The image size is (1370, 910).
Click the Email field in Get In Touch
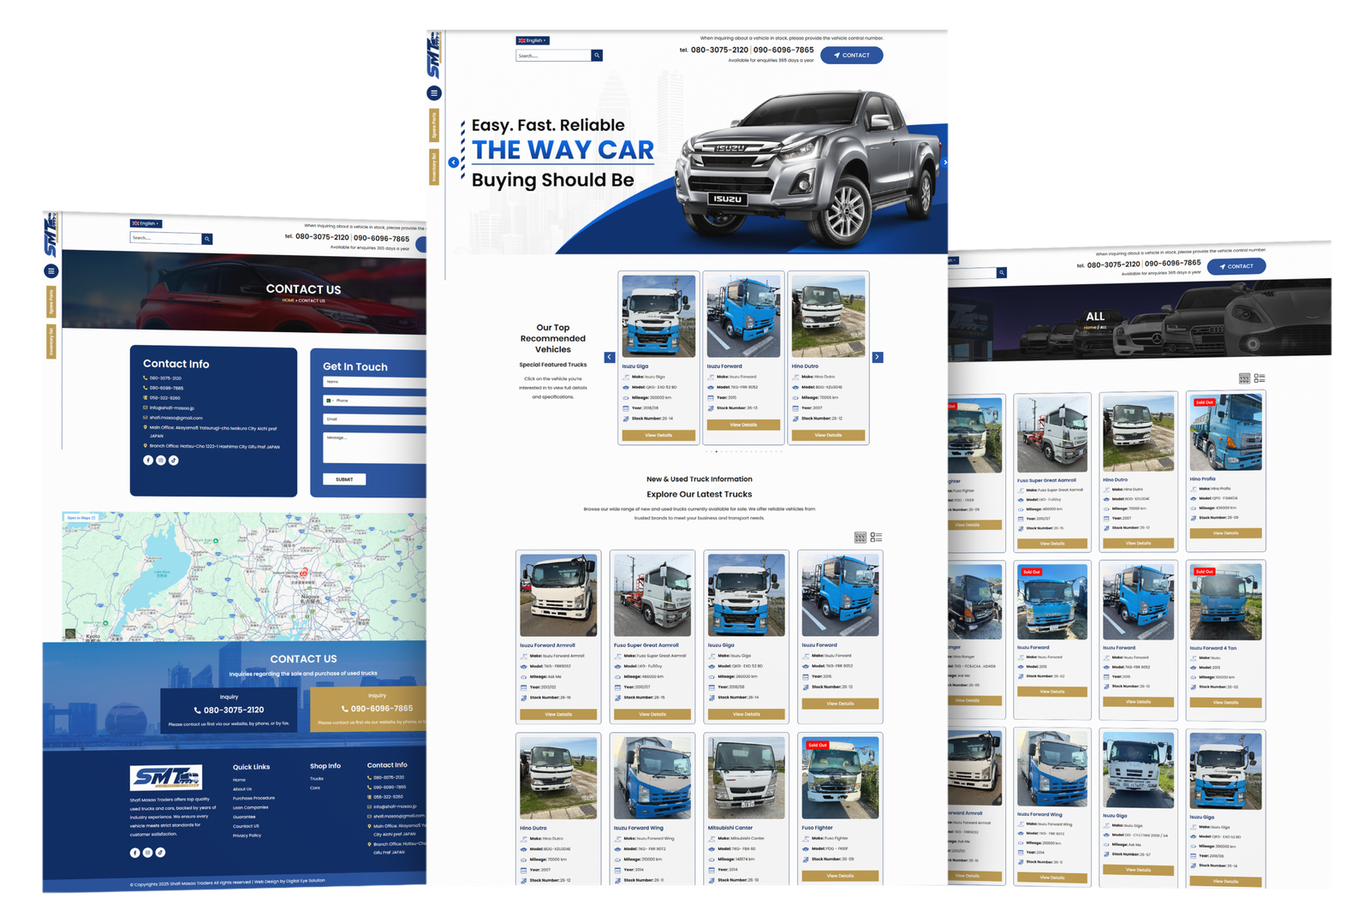coord(374,419)
